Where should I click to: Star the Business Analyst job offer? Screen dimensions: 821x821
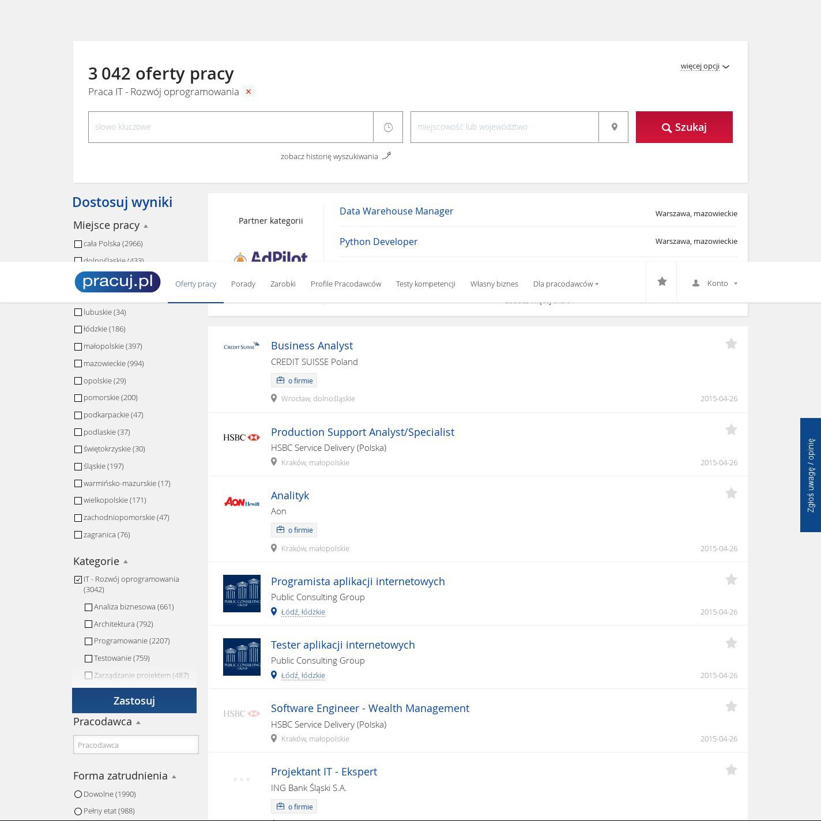click(731, 344)
